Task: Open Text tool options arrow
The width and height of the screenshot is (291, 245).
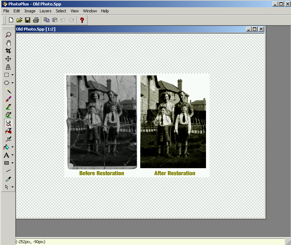Action: point(13,155)
